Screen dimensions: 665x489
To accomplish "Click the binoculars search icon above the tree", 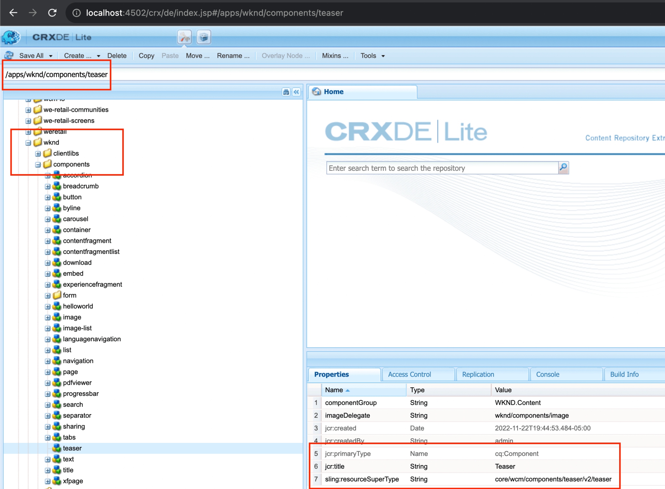I will [286, 92].
